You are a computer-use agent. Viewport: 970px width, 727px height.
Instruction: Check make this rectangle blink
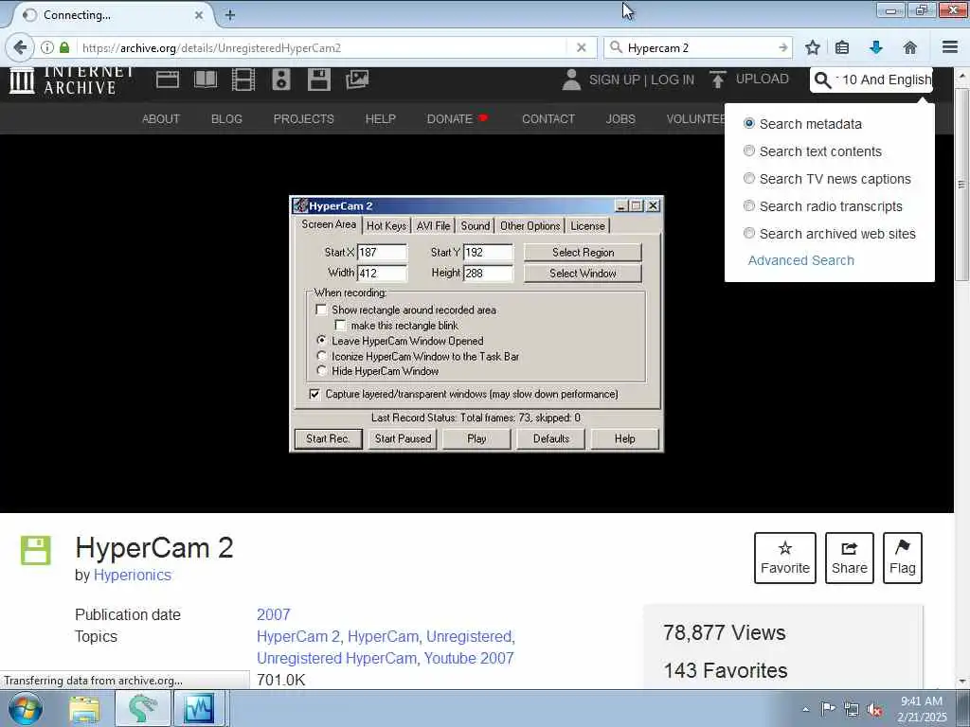pos(340,325)
